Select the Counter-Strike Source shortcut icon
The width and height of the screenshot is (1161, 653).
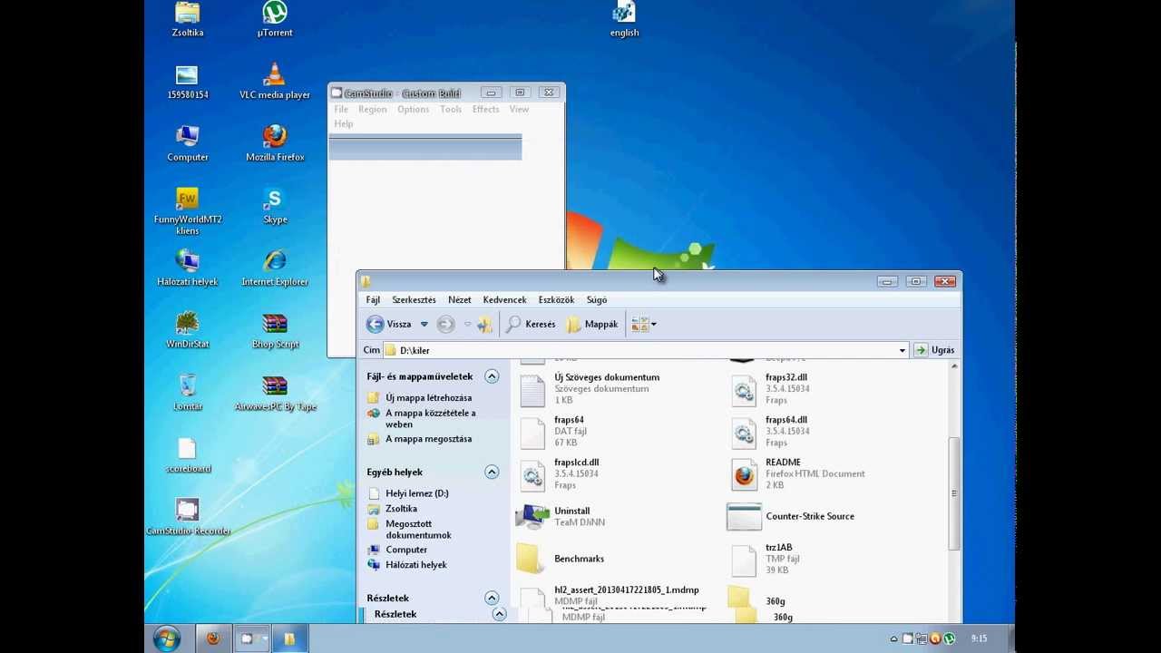pos(744,517)
